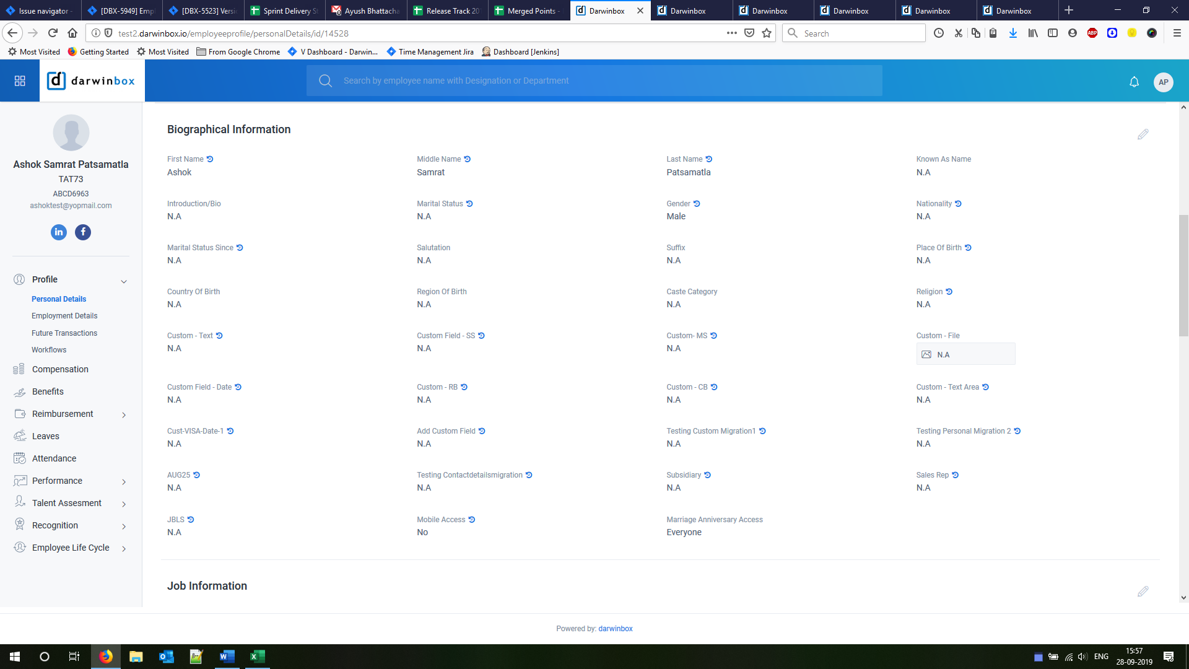This screenshot has width=1189, height=669.
Task: Click the employee search field
Action: click(x=594, y=81)
